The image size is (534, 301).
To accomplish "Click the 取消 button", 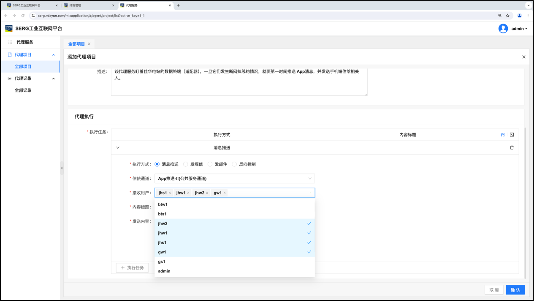I will point(494,290).
